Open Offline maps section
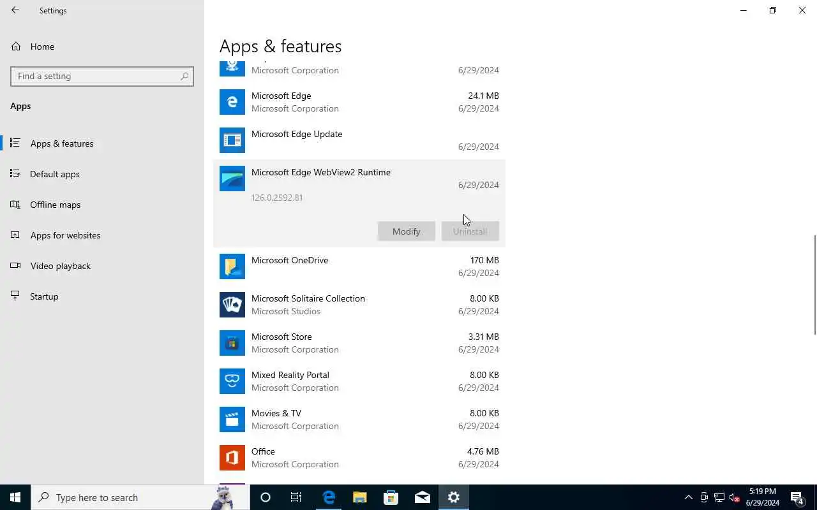Image resolution: width=817 pixels, height=510 pixels. pyautogui.click(x=102, y=205)
